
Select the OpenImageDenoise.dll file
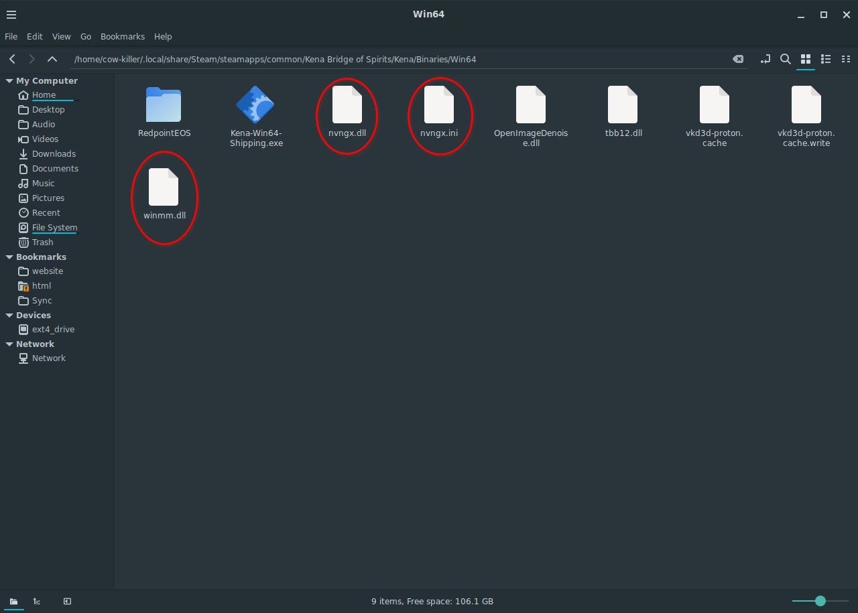(531, 117)
